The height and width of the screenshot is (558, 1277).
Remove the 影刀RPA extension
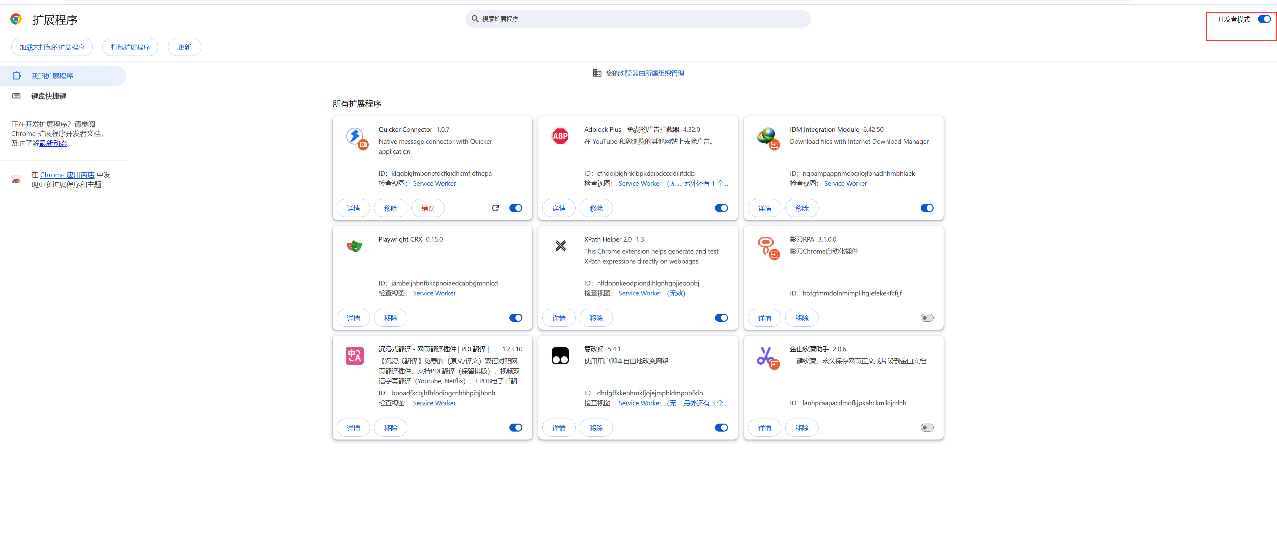802,318
